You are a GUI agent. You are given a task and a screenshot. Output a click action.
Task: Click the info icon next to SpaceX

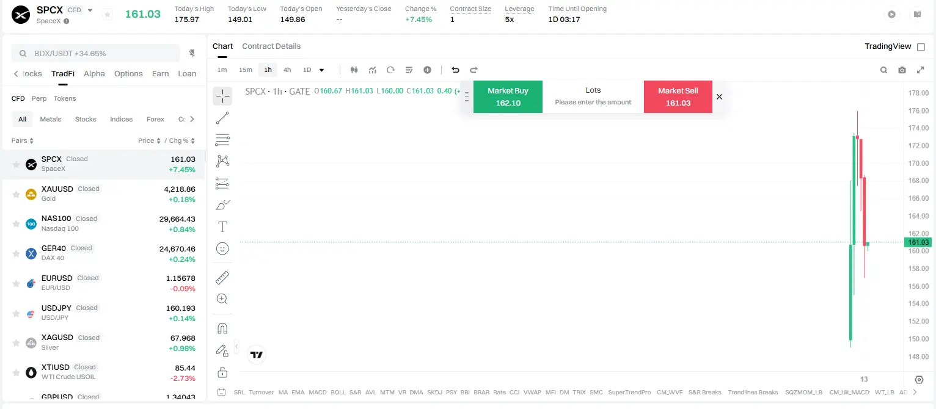(66, 21)
